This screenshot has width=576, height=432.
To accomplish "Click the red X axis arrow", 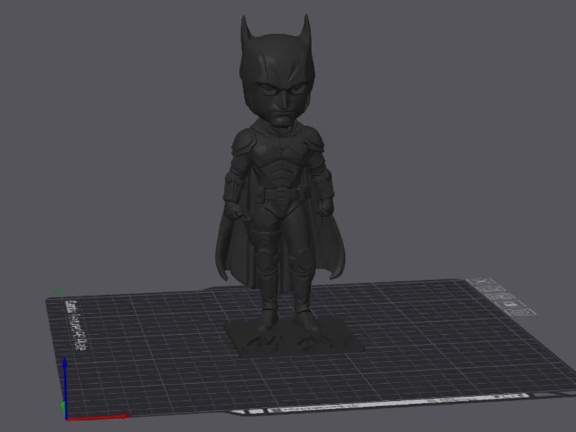I will pos(99,418).
